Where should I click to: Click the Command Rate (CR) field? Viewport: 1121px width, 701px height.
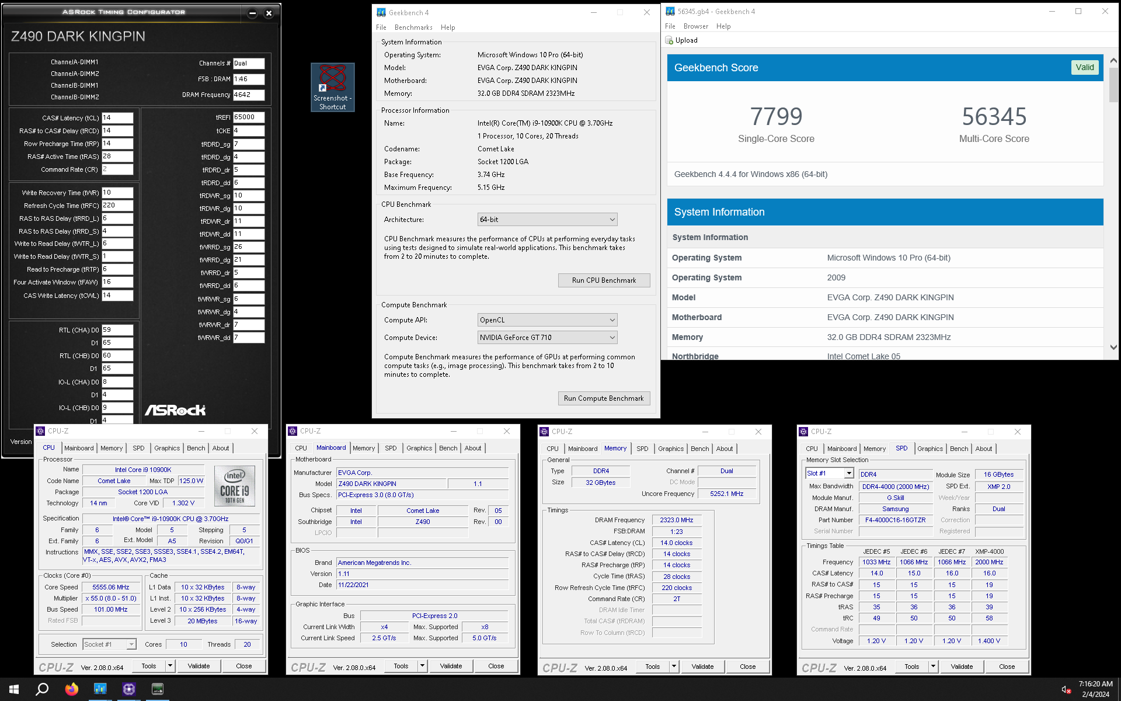point(117,169)
